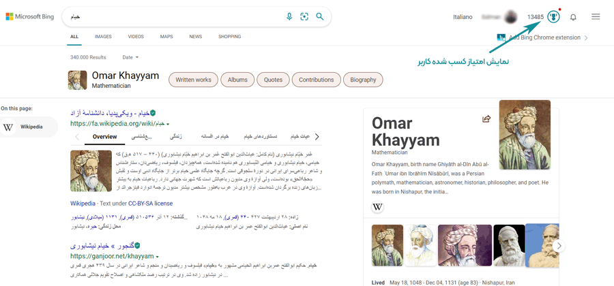
Task: Select the دستاوردهای خیام section tab
Action: [260, 137]
